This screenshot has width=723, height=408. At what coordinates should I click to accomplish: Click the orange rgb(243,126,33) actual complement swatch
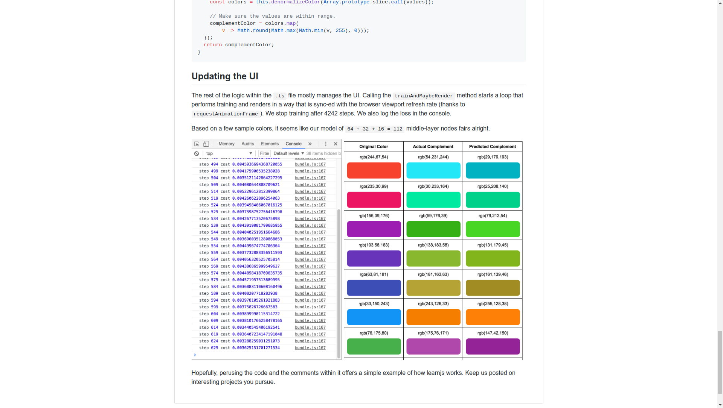(433, 317)
